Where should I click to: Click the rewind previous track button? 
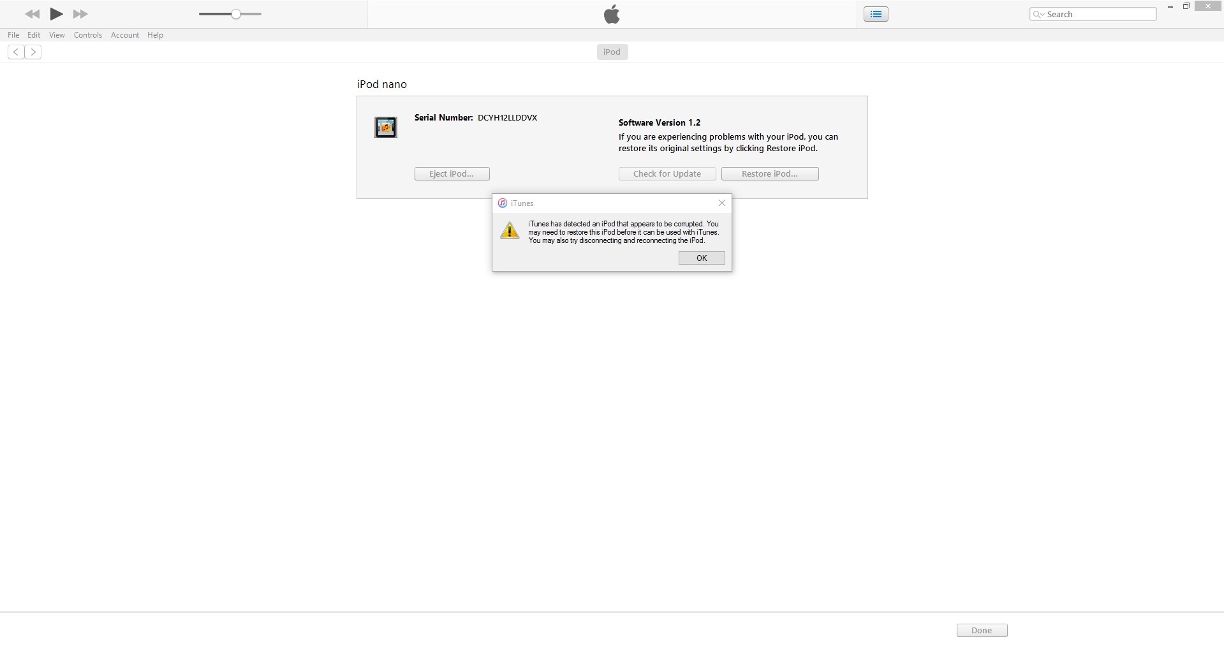tap(32, 14)
